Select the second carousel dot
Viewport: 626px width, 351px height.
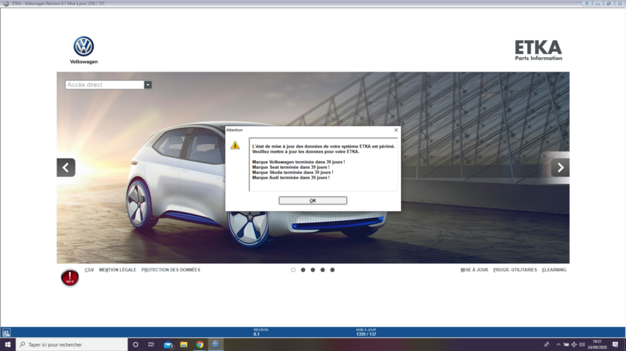coord(303,270)
